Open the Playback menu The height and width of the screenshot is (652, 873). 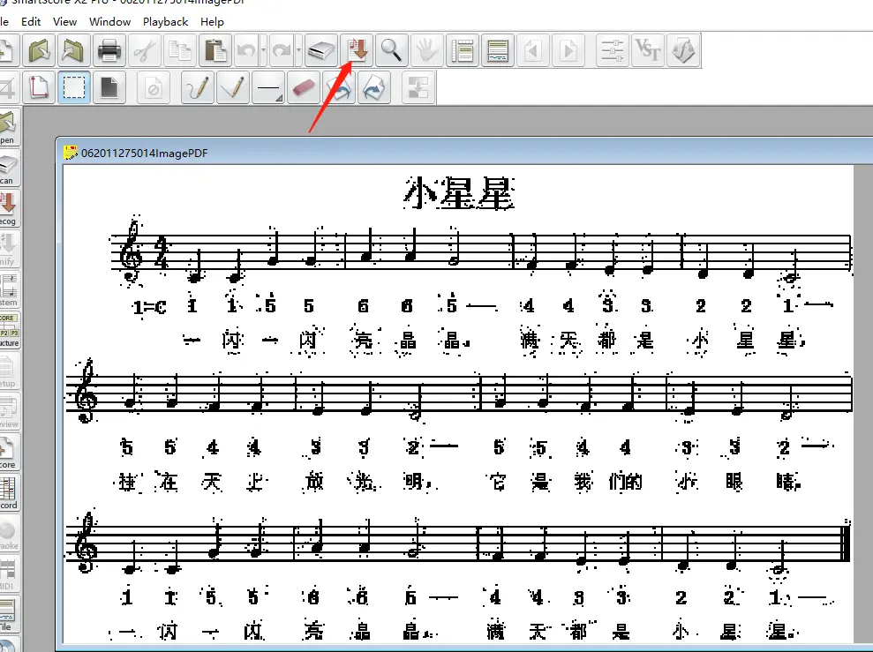(x=165, y=22)
